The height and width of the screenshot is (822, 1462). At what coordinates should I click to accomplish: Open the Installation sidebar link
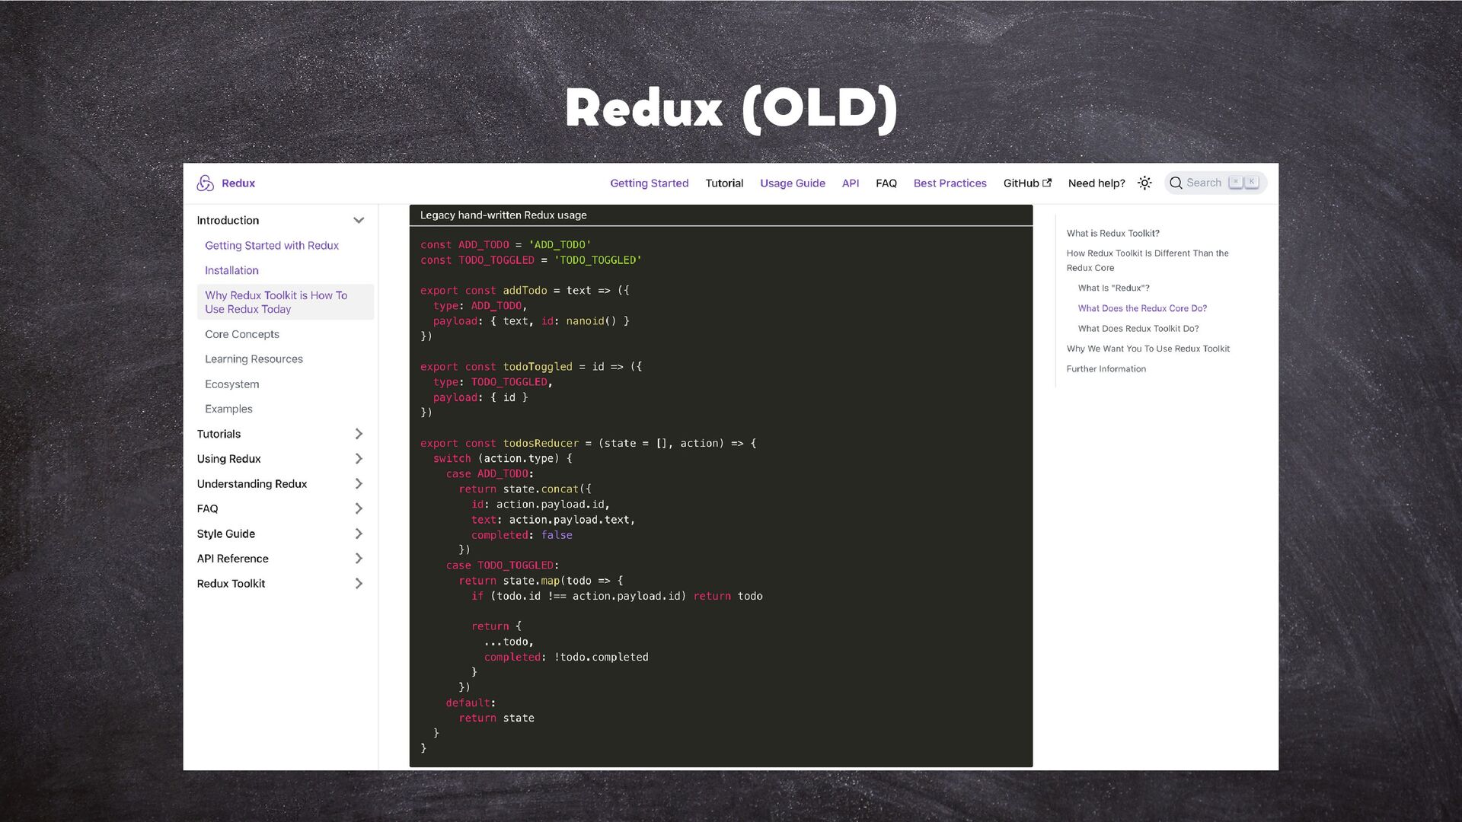tap(231, 271)
